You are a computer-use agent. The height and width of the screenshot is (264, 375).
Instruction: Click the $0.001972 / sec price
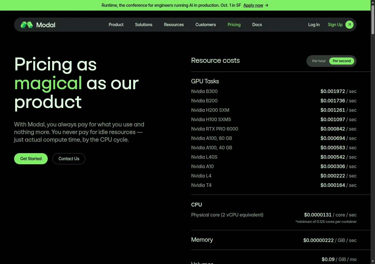pyautogui.click(x=338, y=91)
